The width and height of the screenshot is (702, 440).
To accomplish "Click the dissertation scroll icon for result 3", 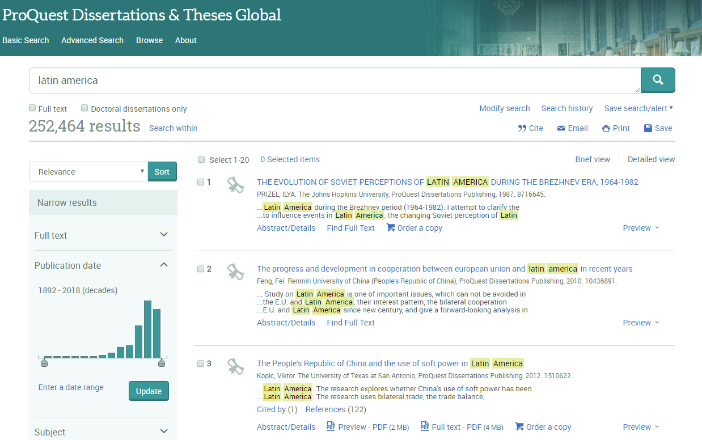I will tap(235, 366).
